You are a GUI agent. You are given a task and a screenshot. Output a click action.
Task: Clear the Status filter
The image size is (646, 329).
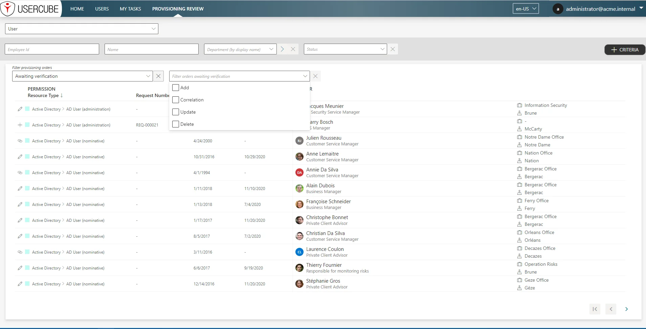[x=393, y=49]
